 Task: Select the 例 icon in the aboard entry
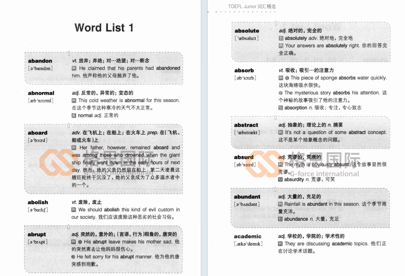(74, 147)
